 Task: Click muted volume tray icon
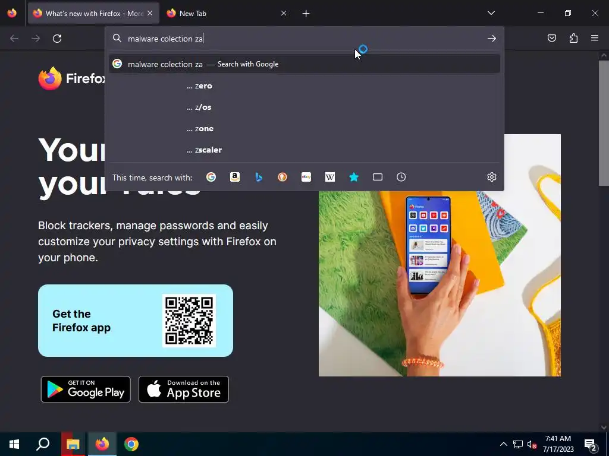pos(531,444)
